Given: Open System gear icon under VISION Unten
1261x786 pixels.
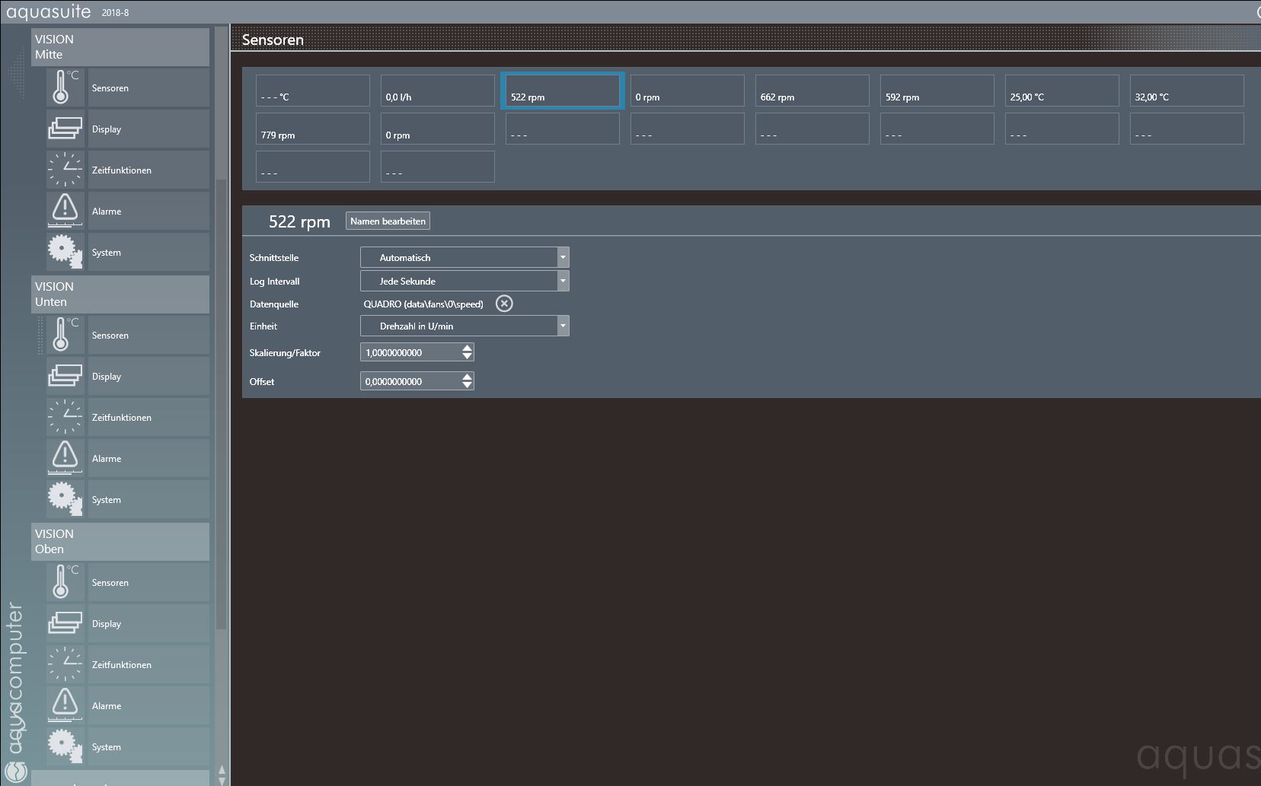Looking at the screenshot, I should (x=65, y=499).
